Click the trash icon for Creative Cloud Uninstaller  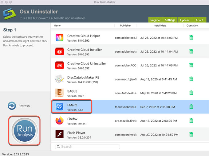[191, 65]
